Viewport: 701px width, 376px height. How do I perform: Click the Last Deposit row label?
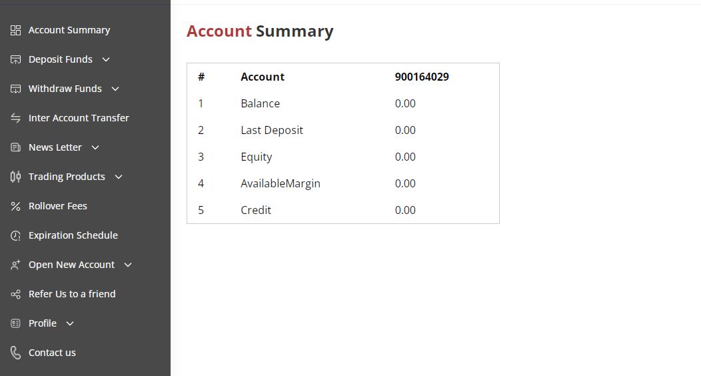(x=272, y=130)
